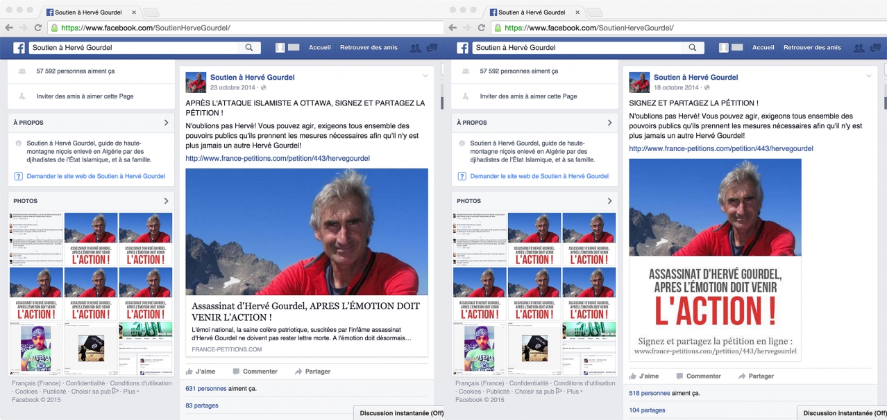Click the page avatar on the 23 octobre 2014 post
887x420 pixels.
[196, 82]
